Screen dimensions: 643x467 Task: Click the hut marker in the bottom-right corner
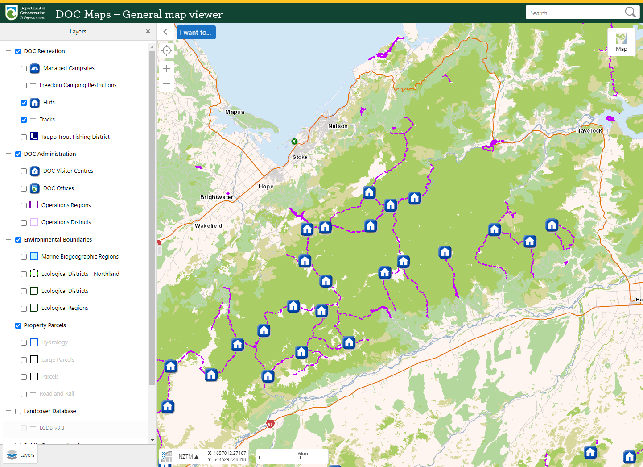[x=630, y=457]
